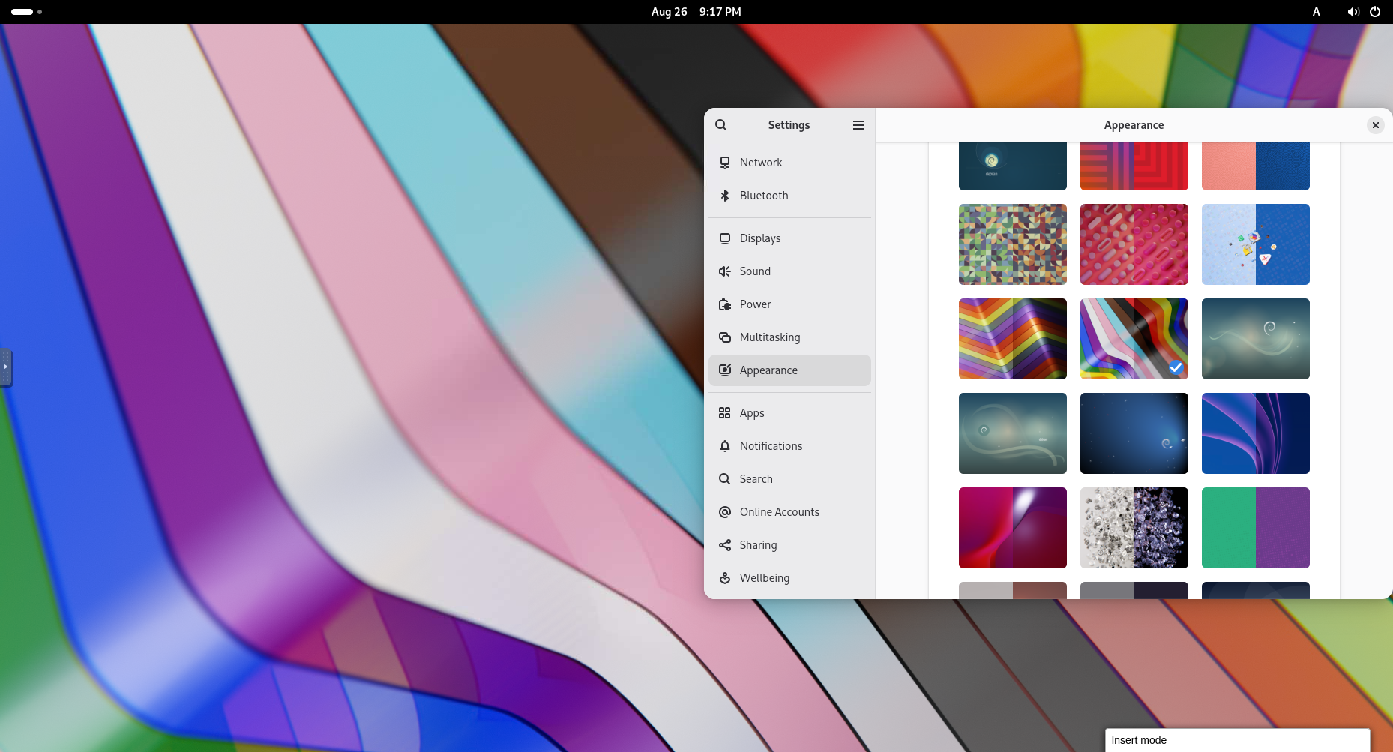
Task: Select the light blue wallpaper with scattered icons
Action: 1256,244
